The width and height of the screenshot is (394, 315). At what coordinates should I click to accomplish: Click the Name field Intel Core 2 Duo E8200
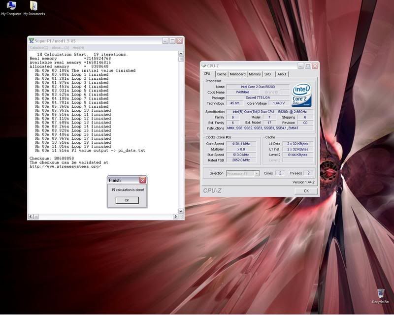click(x=258, y=87)
